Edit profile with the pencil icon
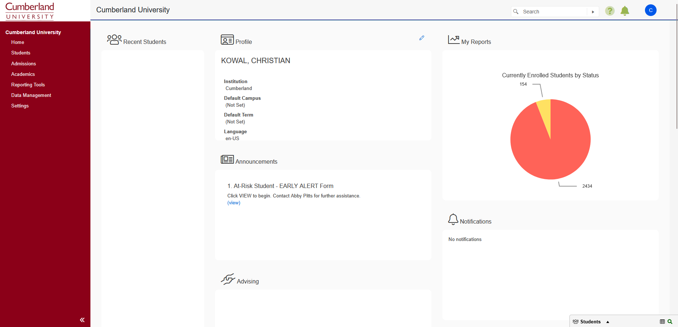 [422, 38]
